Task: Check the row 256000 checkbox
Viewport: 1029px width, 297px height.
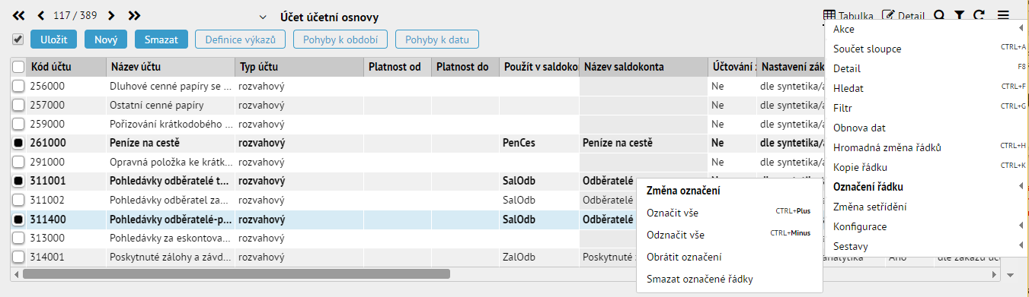Action: click(x=19, y=87)
